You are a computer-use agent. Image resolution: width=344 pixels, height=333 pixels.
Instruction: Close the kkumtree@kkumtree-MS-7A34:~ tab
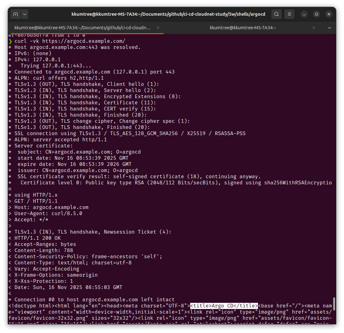pyautogui.click(x=314, y=28)
